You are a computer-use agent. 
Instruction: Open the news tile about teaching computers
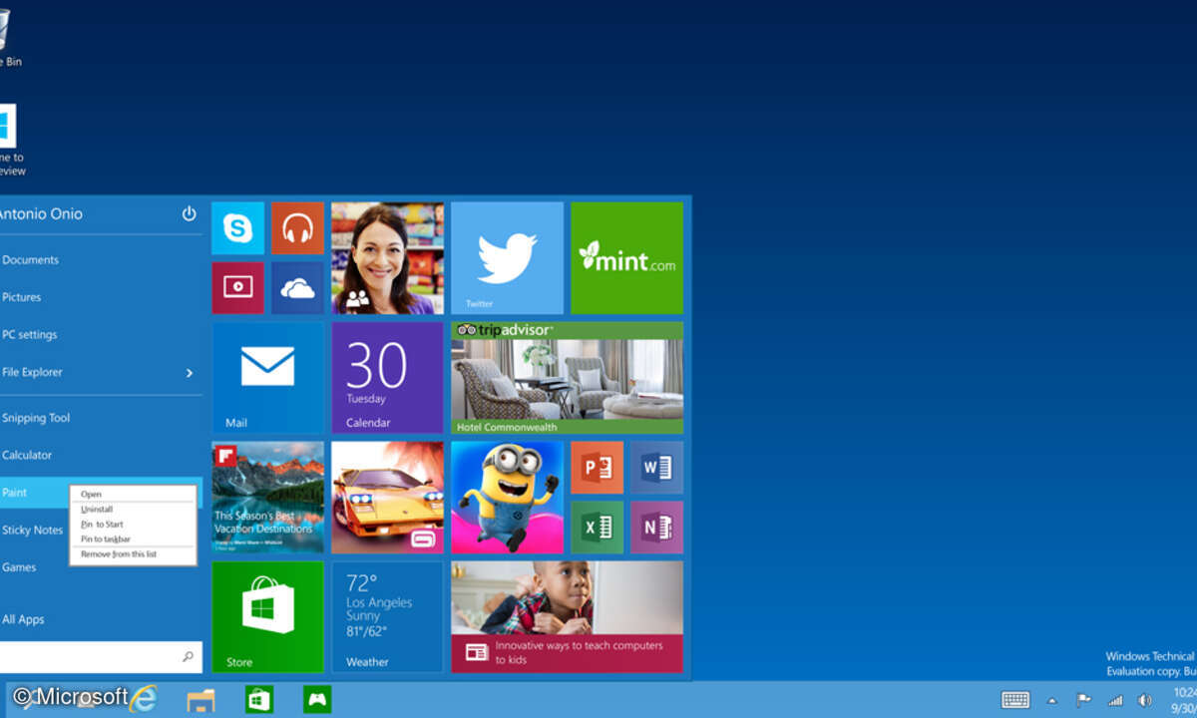pyautogui.click(x=567, y=617)
